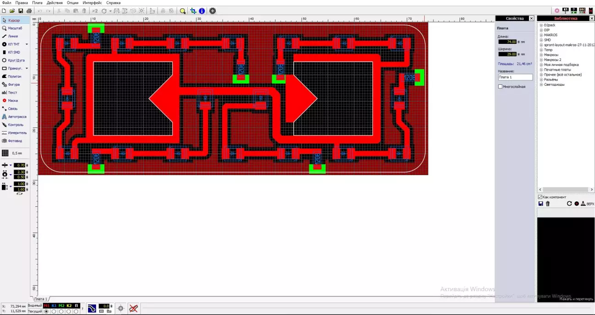The image size is (595, 315).
Task: Open the КП ТНТ pad dropdown arrow
Action: [27, 44]
